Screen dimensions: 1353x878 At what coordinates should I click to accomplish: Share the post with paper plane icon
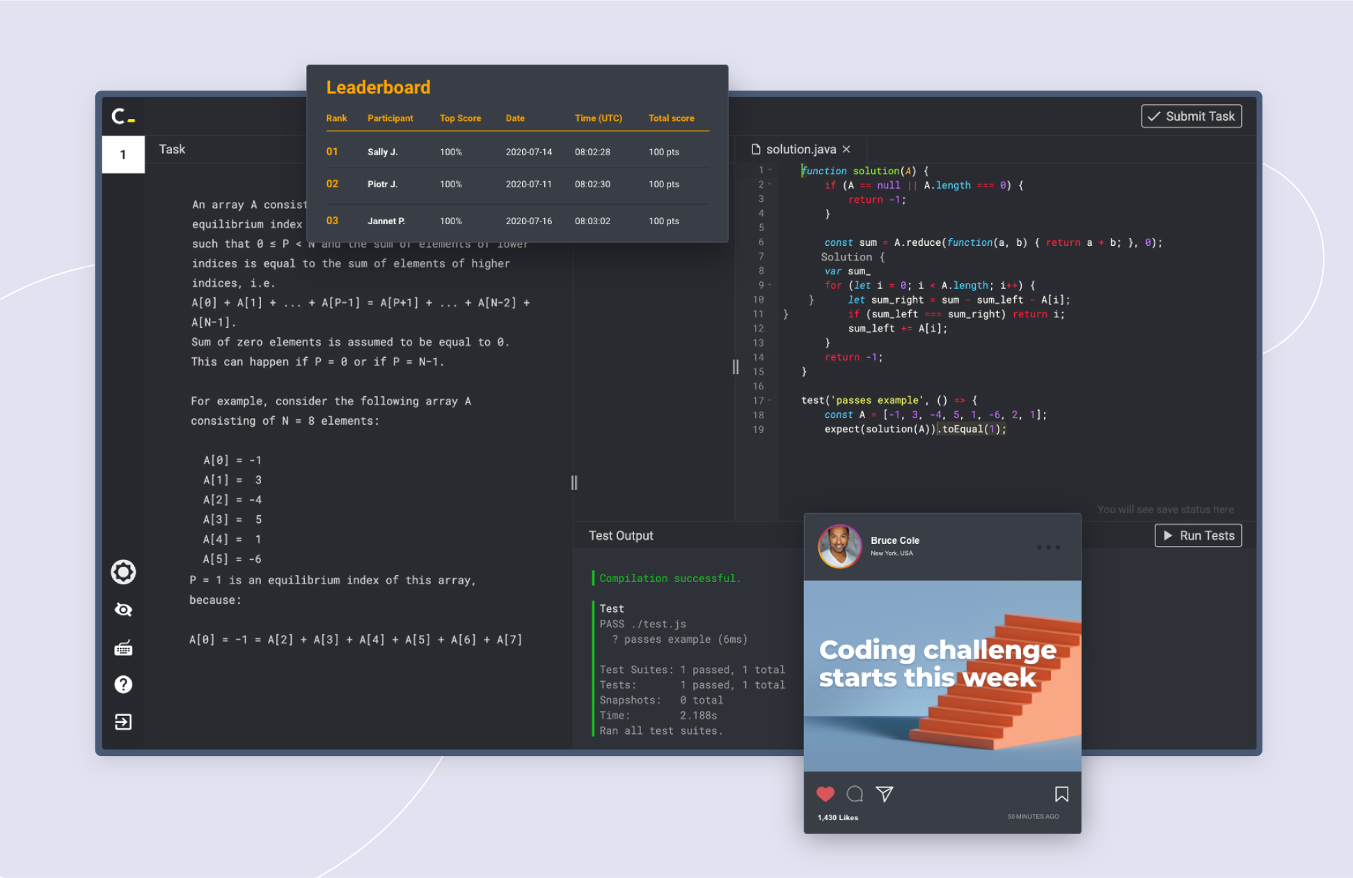(884, 794)
